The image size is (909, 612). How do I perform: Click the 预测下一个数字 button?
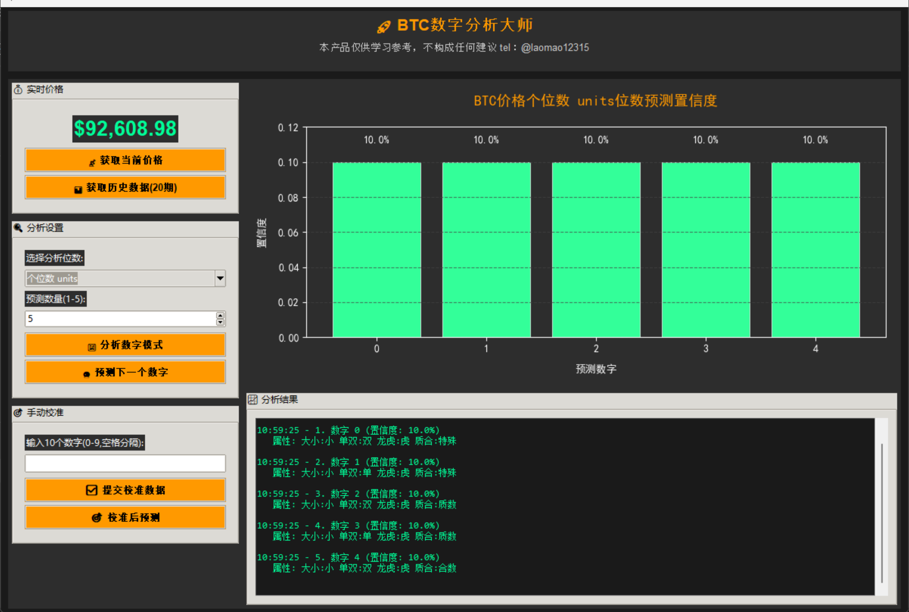pyautogui.click(x=125, y=372)
